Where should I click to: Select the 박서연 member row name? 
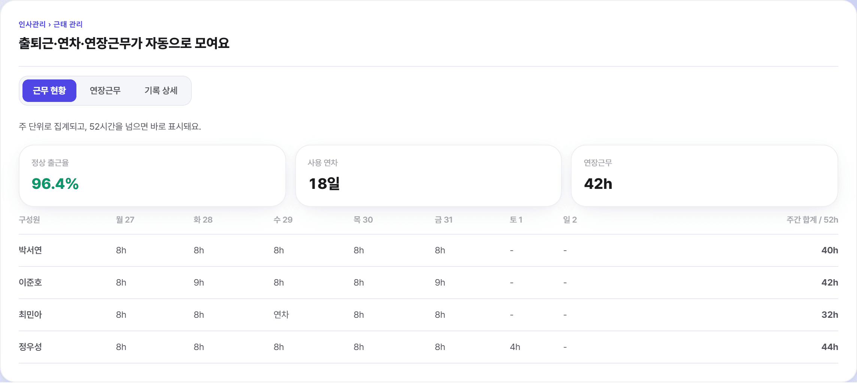click(30, 250)
